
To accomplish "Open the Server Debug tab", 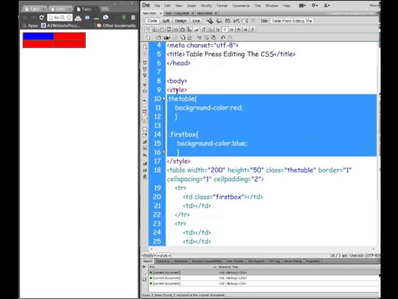I will click(293, 261).
